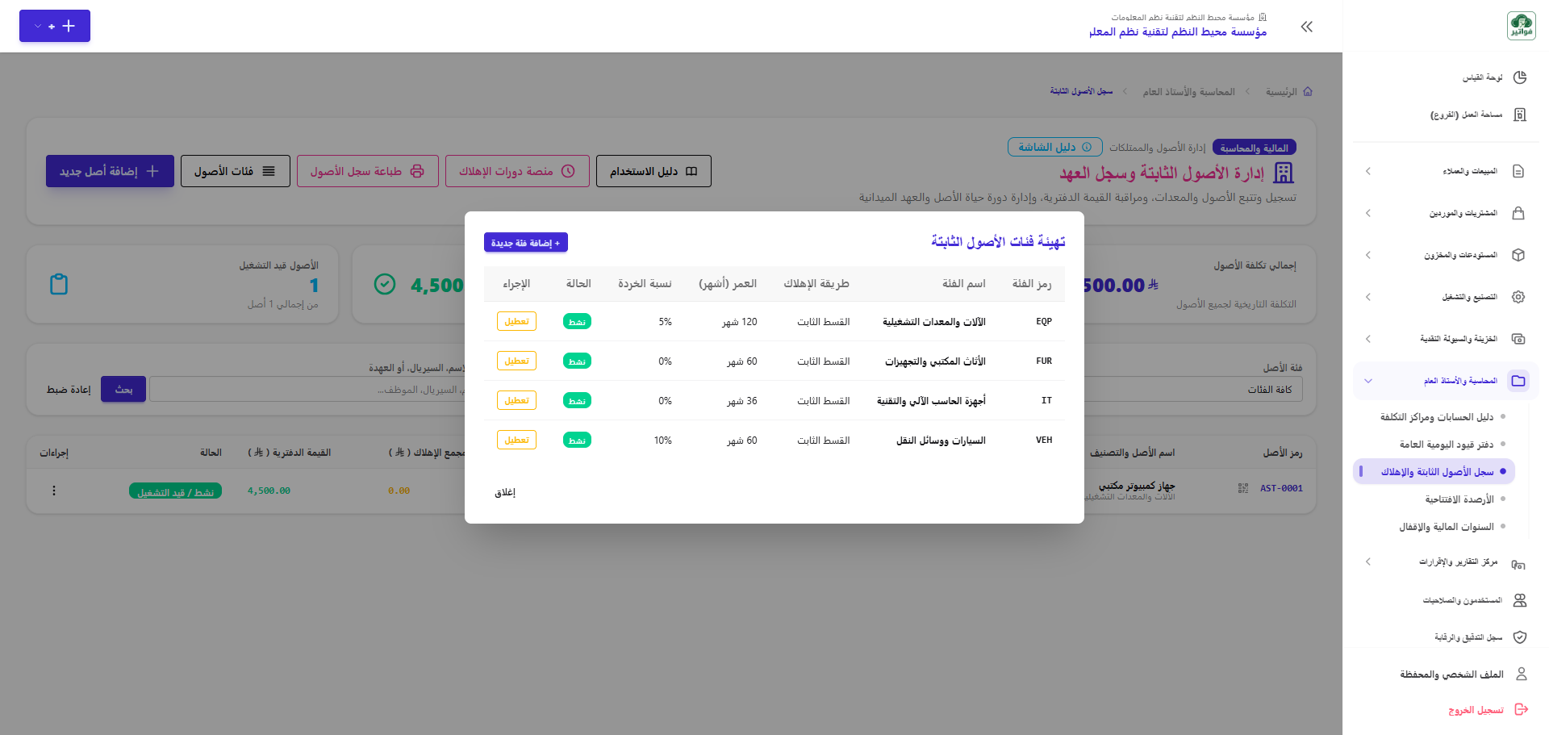The height and width of the screenshot is (735, 1549).
Task: Click print asset register button
Action: click(x=368, y=171)
